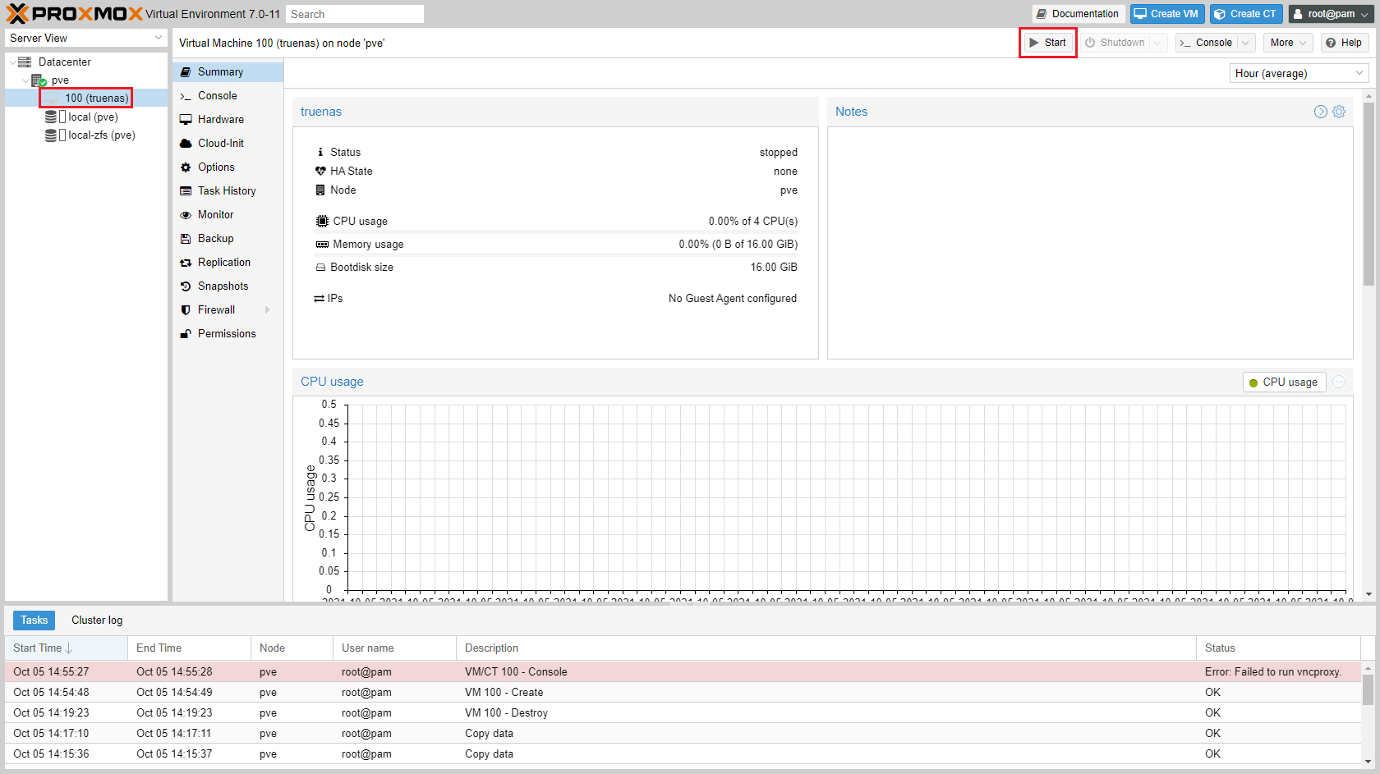The height and width of the screenshot is (774, 1380).
Task: Collapse the pve tree node
Action: 25,80
